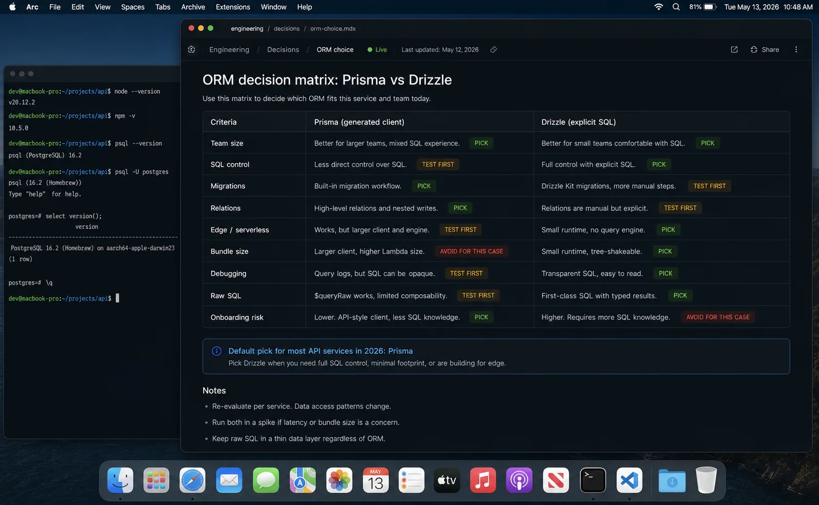Click the terminal prompt cursor in Terminal window
Screen dimensions: 819x505
point(117,298)
